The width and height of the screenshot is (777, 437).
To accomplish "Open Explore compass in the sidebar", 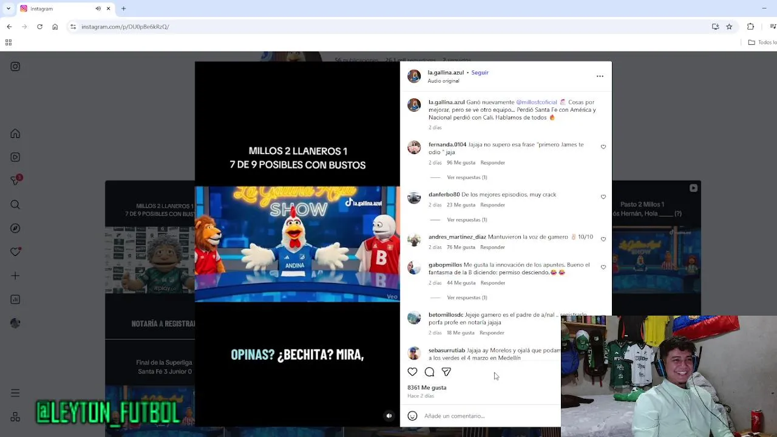I will (x=15, y=228).
